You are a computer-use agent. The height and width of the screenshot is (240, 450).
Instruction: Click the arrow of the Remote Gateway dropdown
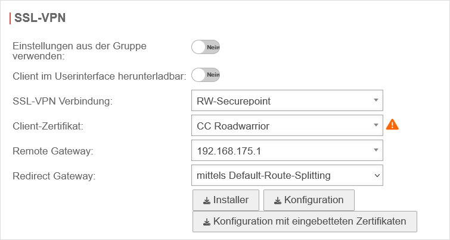click(x=375, y=151)
